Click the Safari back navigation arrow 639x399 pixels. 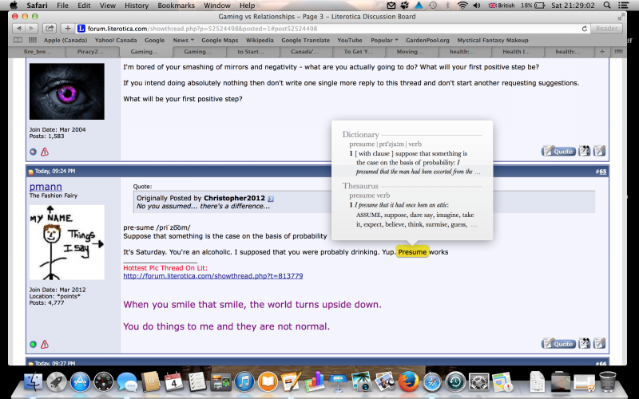[x=18, y=28]
